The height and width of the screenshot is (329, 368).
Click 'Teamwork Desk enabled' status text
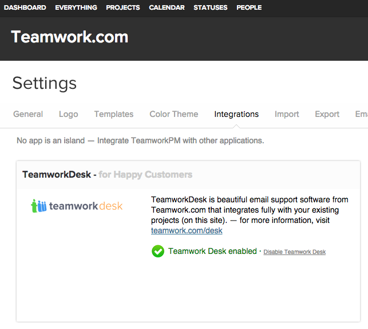pyautogui.click(x=212, y=251)
